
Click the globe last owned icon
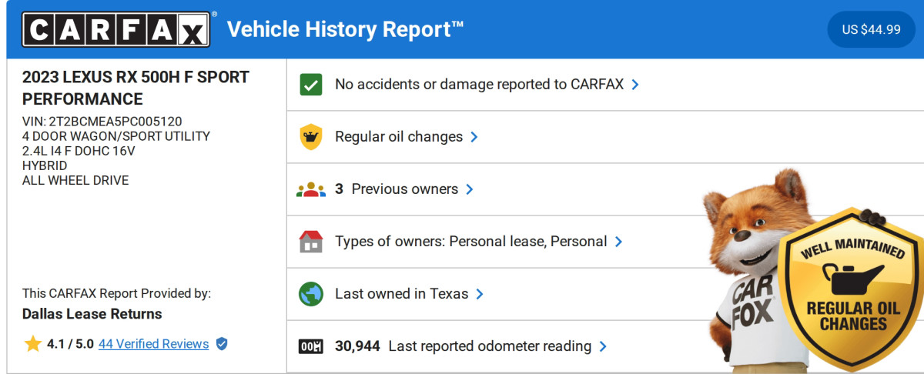[x=311, y=294]
